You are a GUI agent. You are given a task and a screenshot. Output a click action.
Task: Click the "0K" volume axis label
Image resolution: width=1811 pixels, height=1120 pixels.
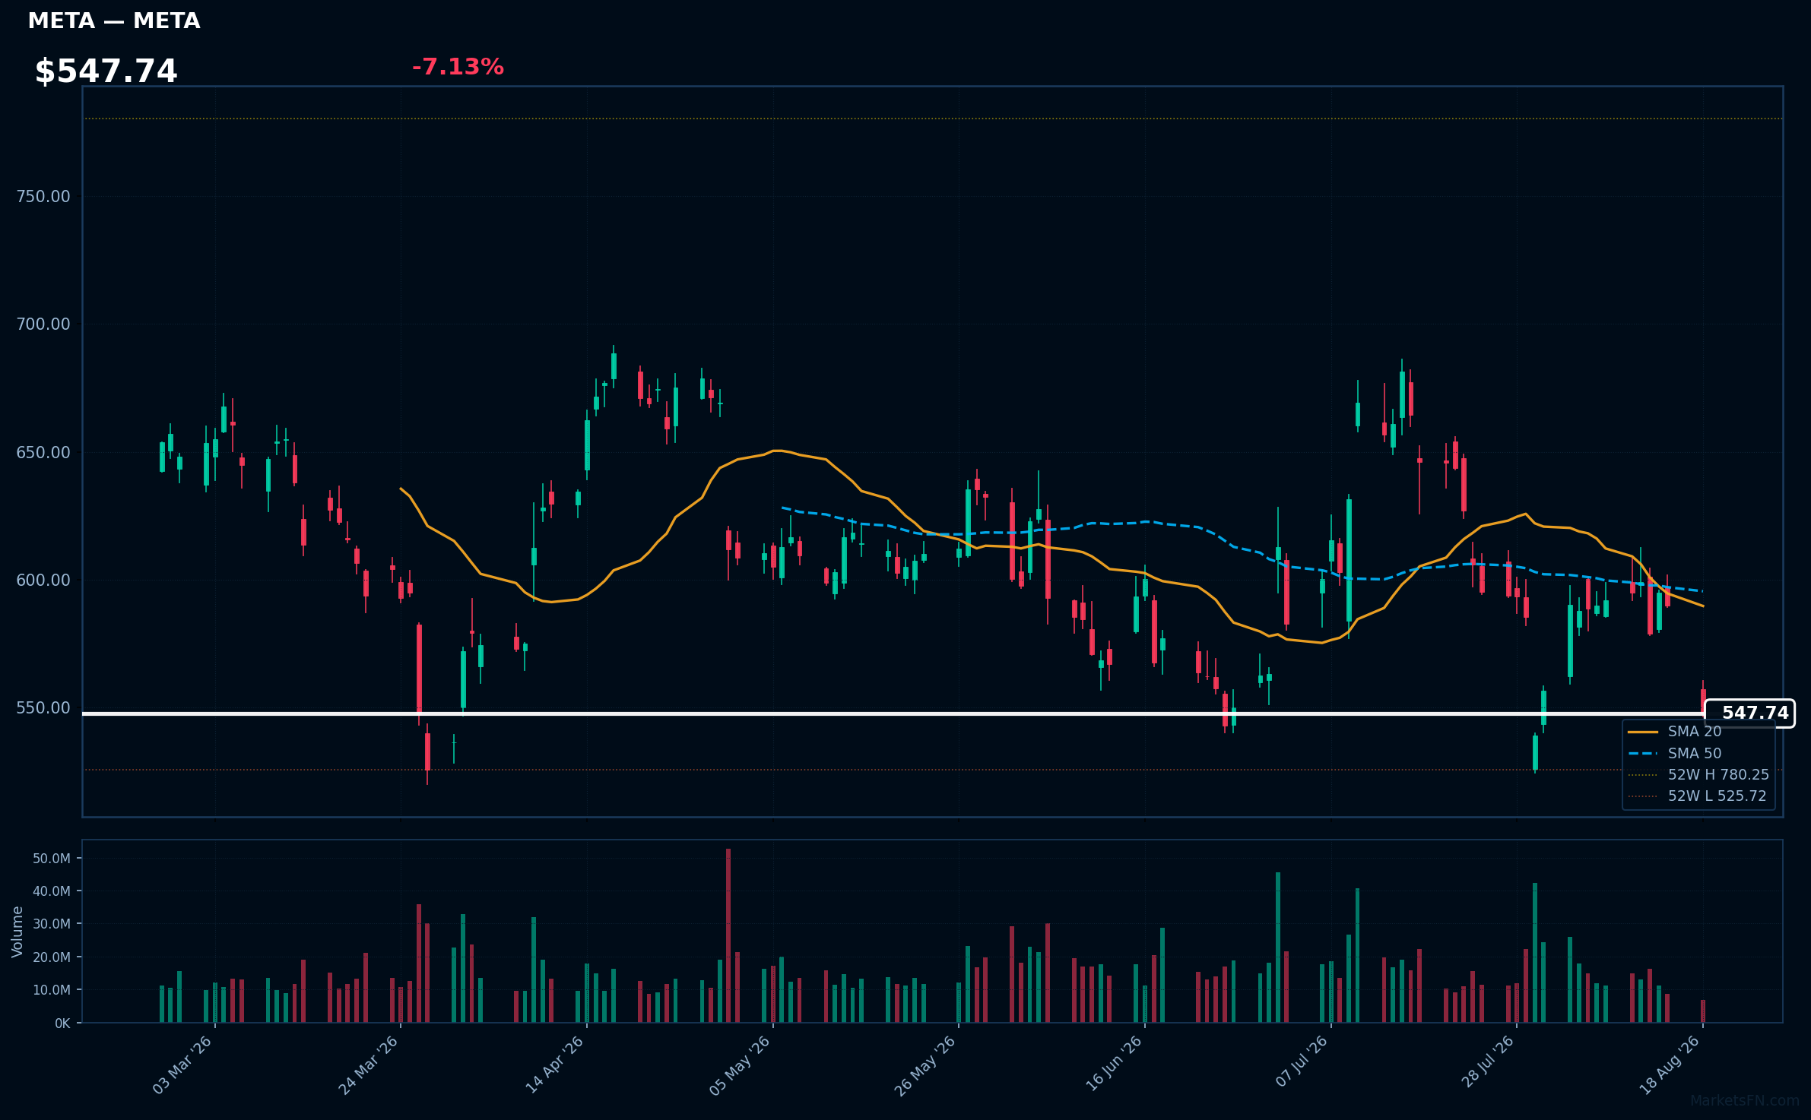pos(62,1024)
